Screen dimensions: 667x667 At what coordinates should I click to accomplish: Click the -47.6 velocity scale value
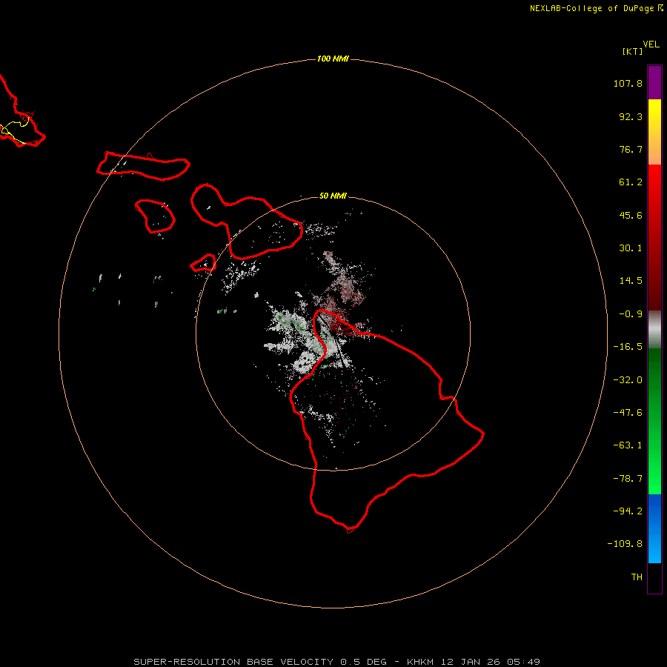pos(628,413)
